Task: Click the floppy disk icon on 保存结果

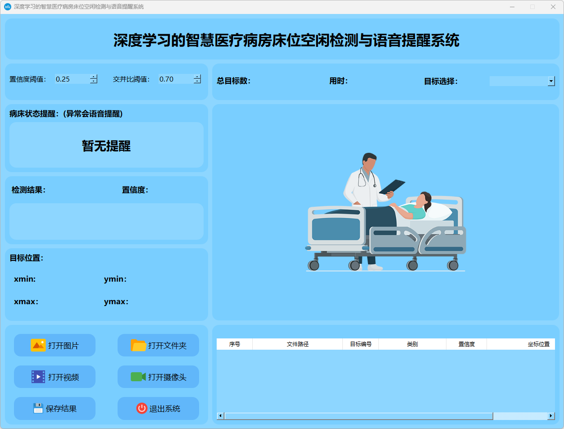Action: point(38,408)
